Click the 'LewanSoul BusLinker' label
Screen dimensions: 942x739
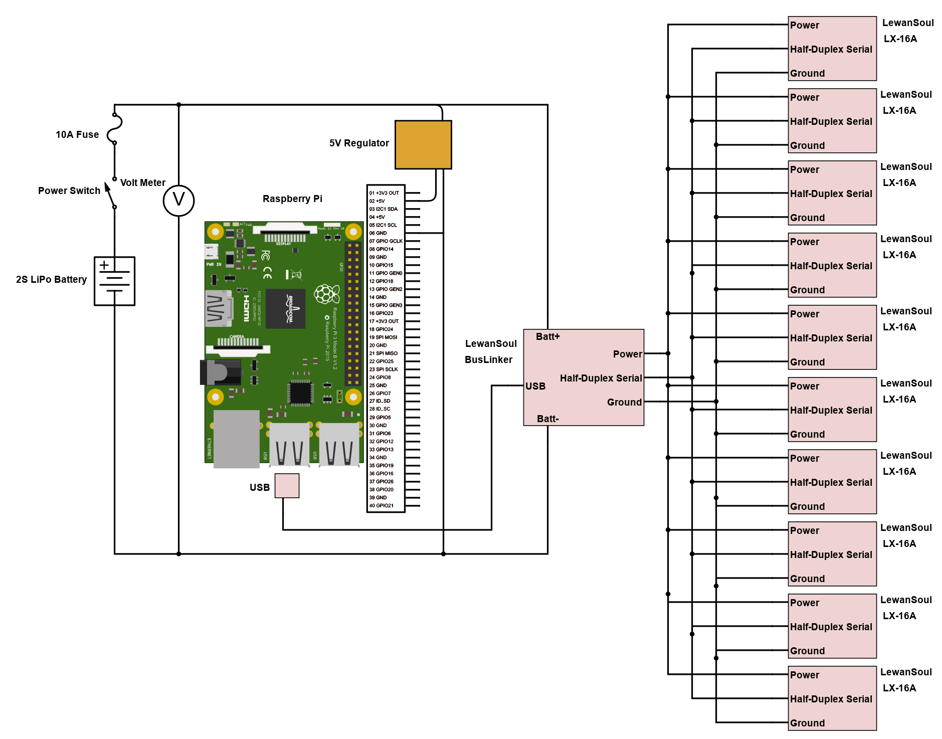pos(490,351)
